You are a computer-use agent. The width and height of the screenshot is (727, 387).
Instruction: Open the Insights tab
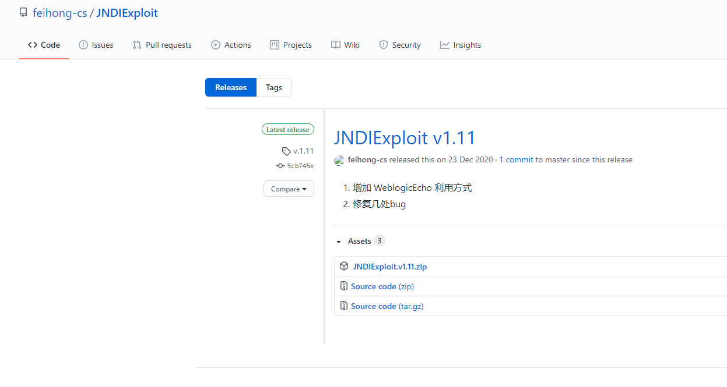(x=461, y=45)
